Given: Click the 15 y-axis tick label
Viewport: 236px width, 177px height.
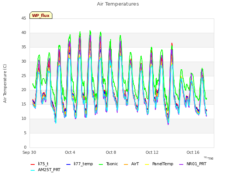Looking at the screenshot, I should click(x=24, y=104).
